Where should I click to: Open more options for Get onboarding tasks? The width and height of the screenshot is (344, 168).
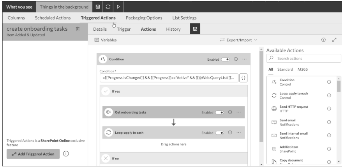click(x=239, y=112)
